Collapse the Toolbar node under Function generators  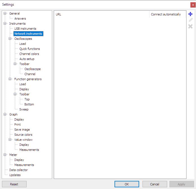[15, 94]
